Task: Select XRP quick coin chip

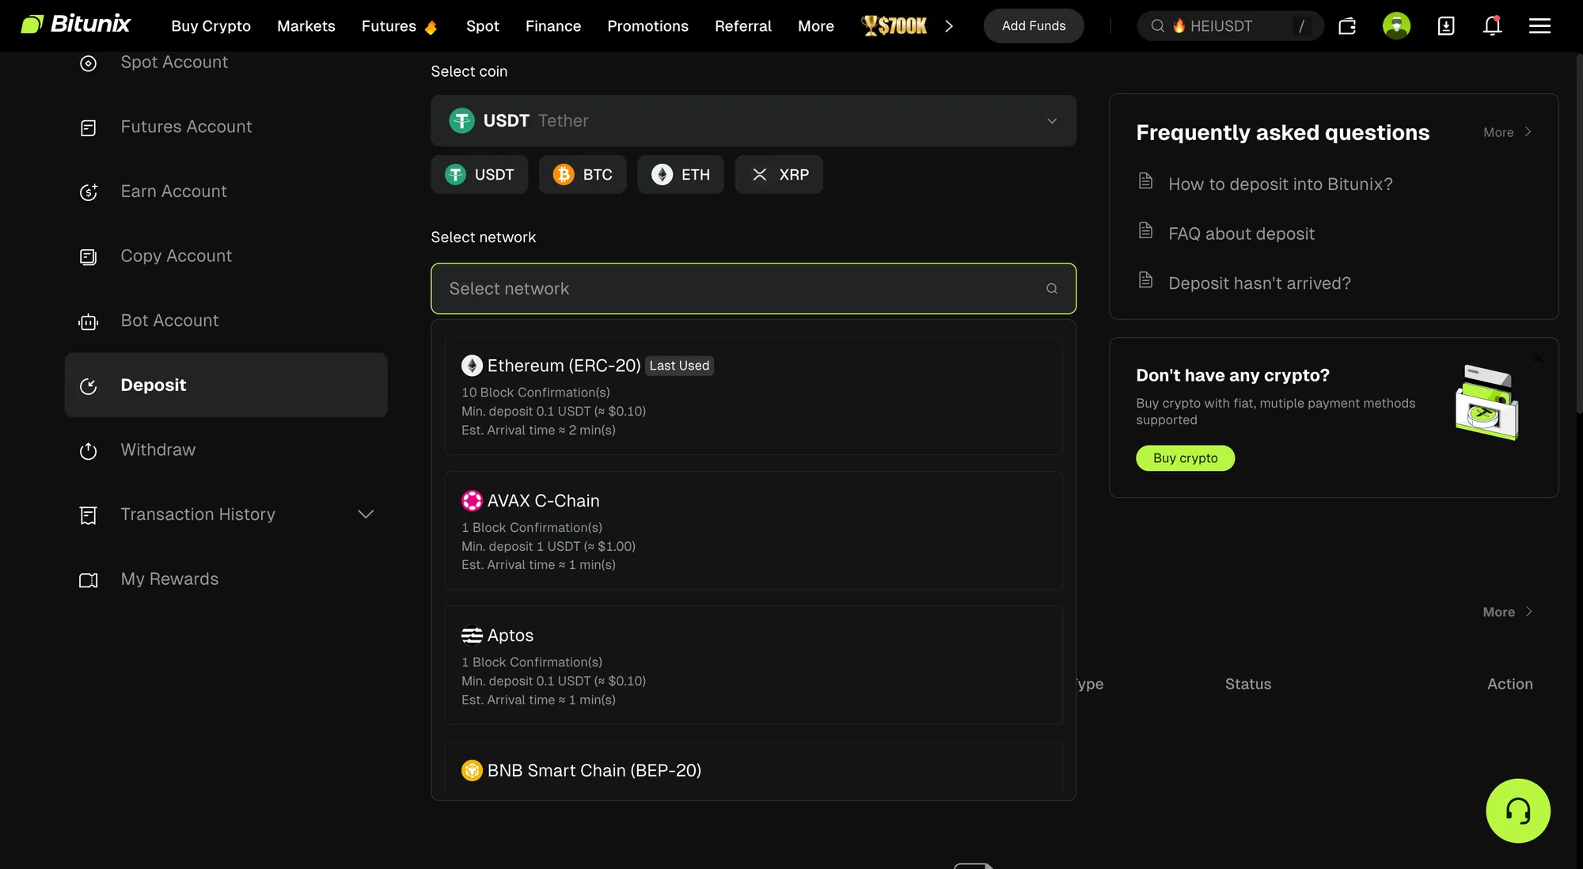Action: (x=779, y=174)
